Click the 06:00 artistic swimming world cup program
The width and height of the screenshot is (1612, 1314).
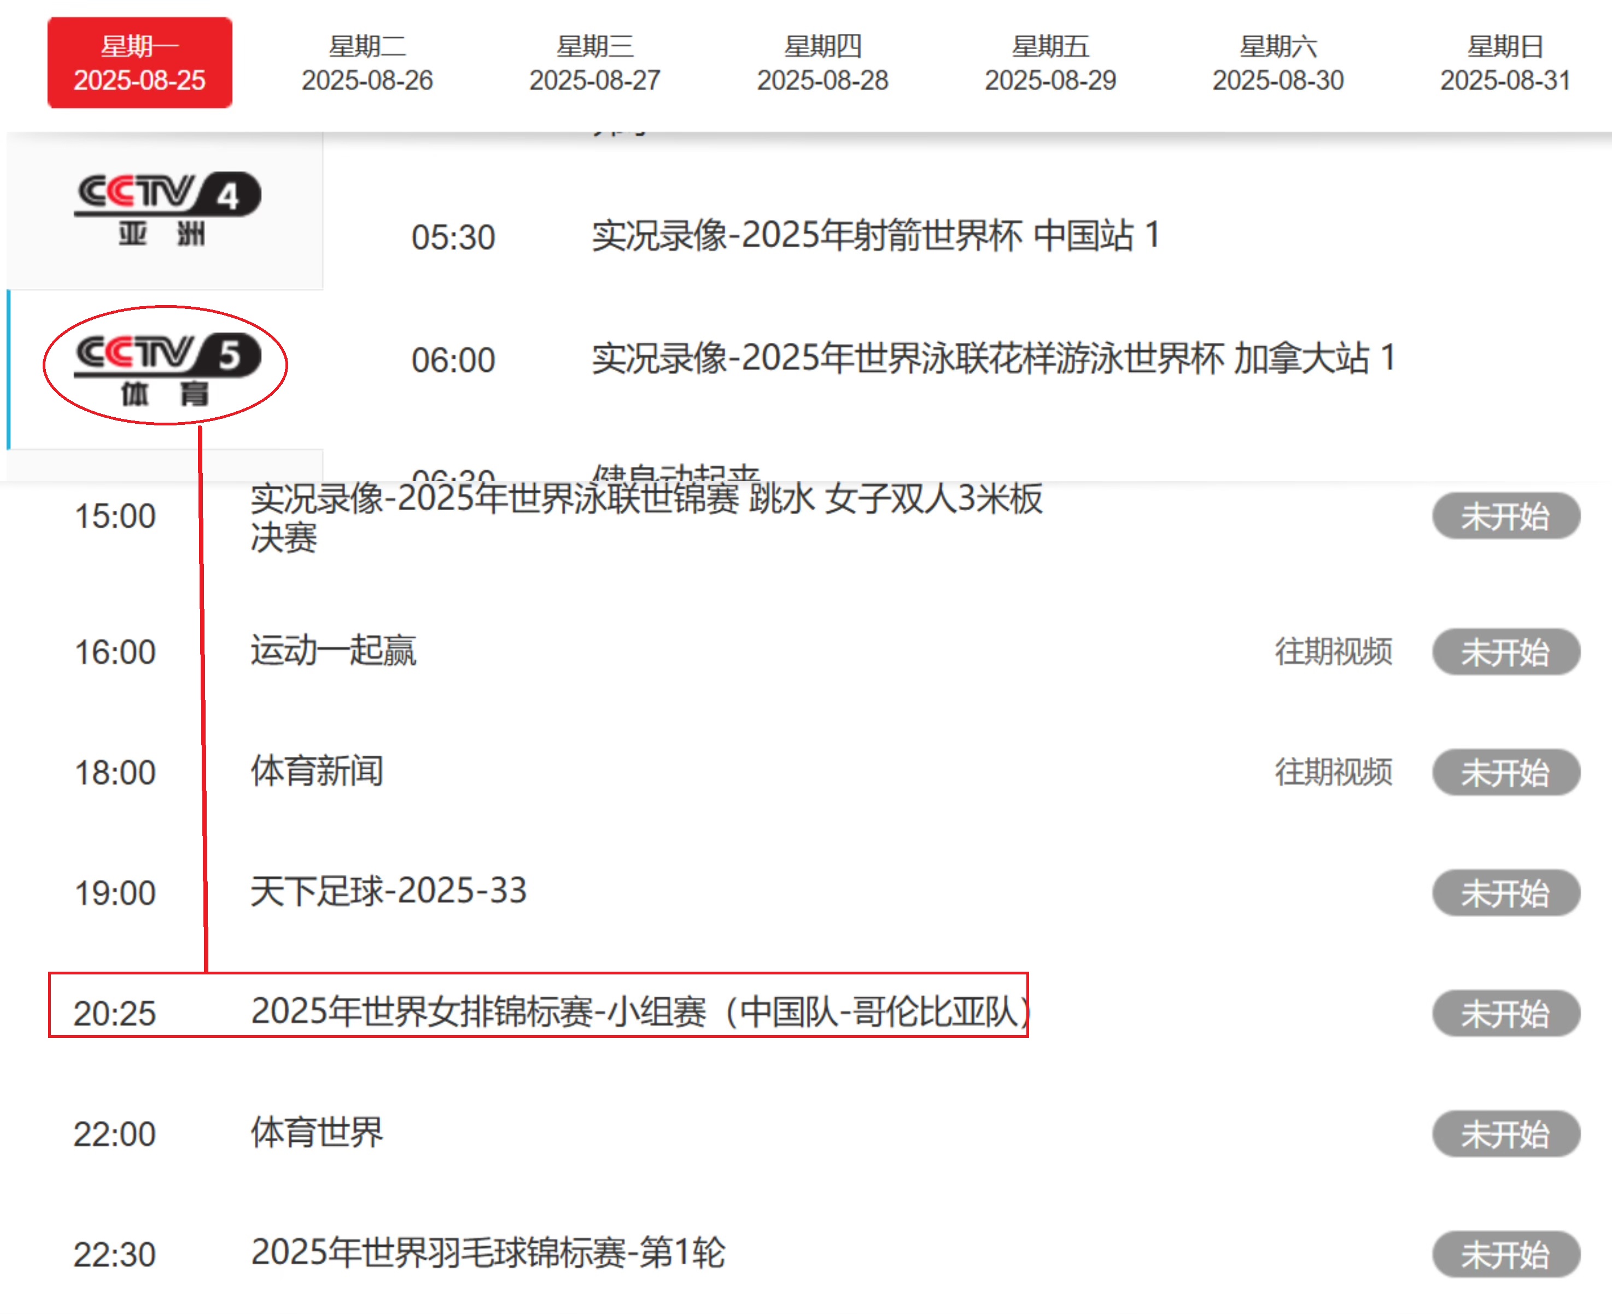(x=991, y=359)
